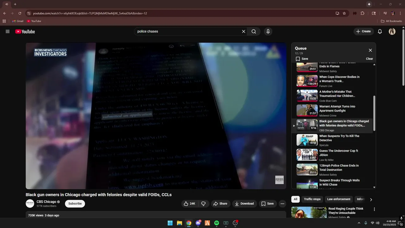Clear the search box with X icon
This screenshot has height=228, width=405.
click(244, 31)
